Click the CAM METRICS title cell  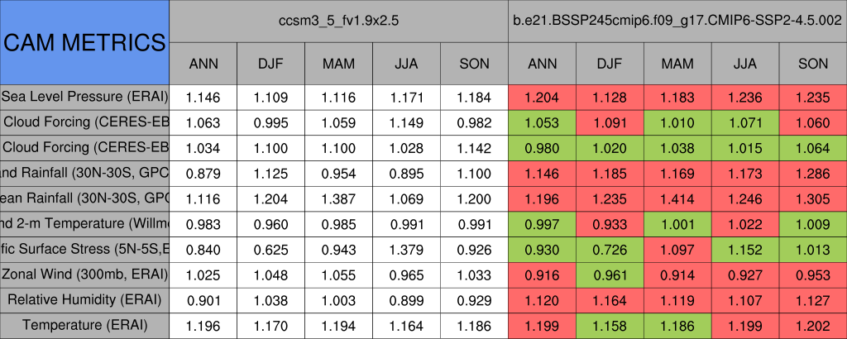coord(84,42)
